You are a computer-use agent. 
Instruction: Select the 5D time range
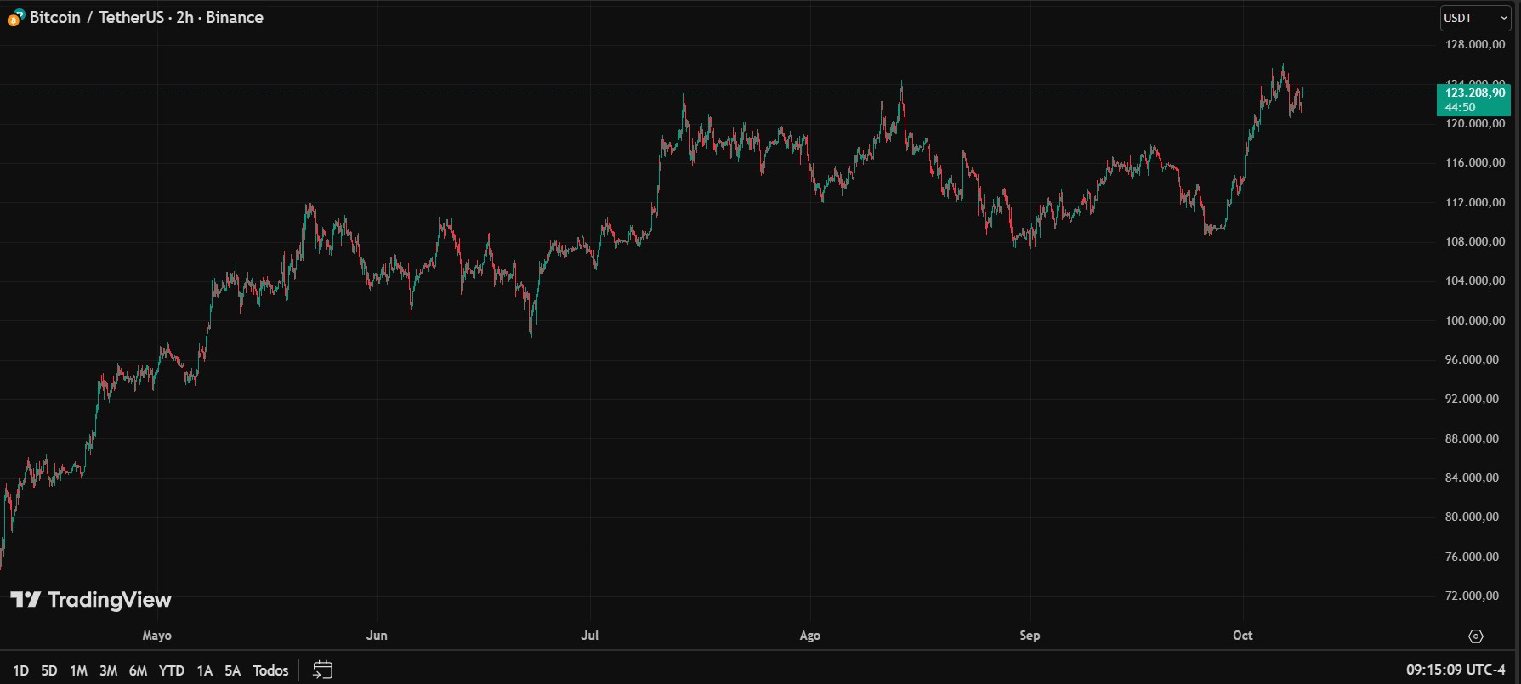coord(49,670)
